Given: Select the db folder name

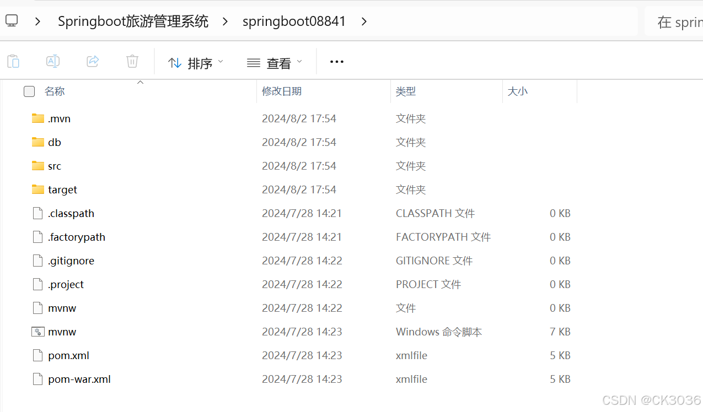Looking at the screenshot, I should click(x=55, y=142).
